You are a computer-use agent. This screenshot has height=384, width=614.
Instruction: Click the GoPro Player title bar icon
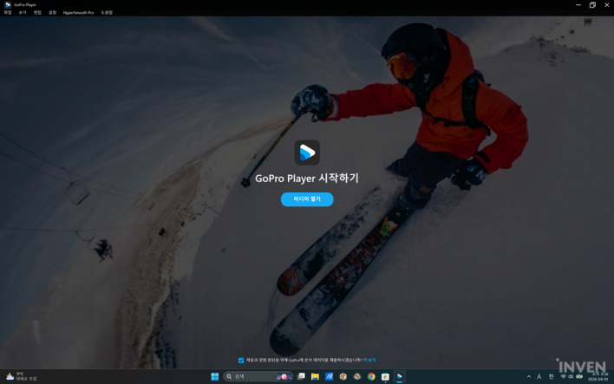8,4
